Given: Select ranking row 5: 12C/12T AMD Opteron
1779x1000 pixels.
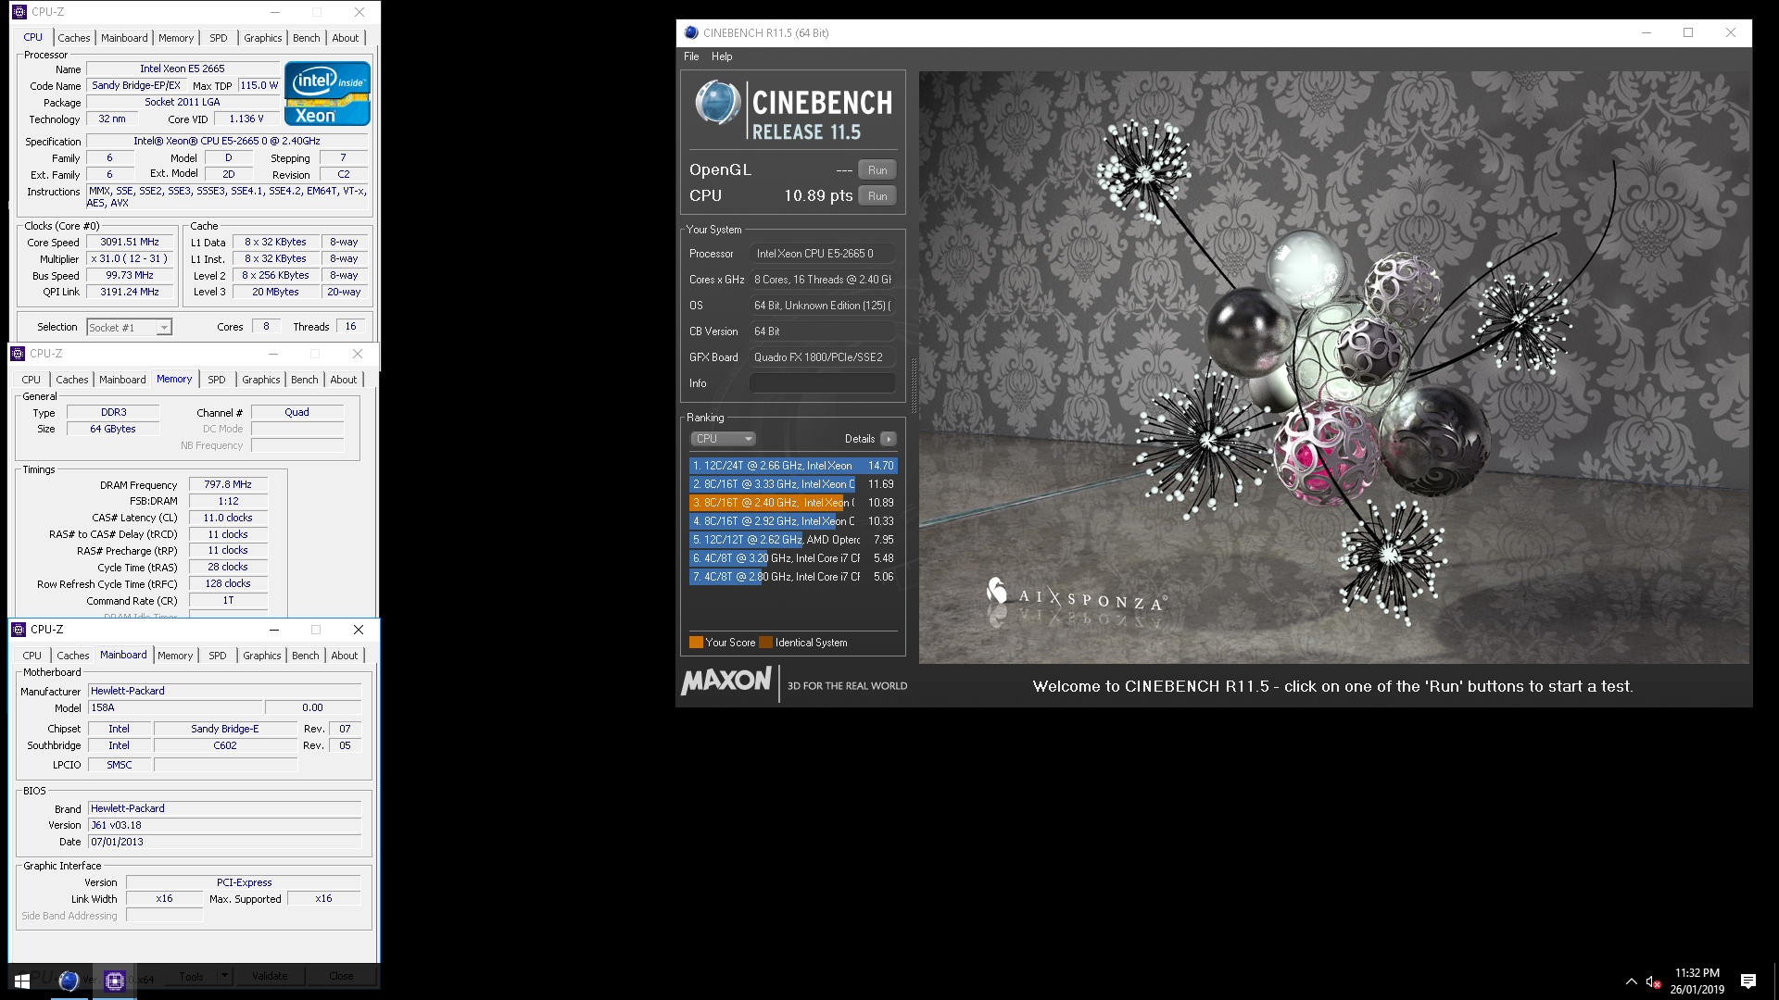Looking at the screenshot, I should tap(793, 540).
